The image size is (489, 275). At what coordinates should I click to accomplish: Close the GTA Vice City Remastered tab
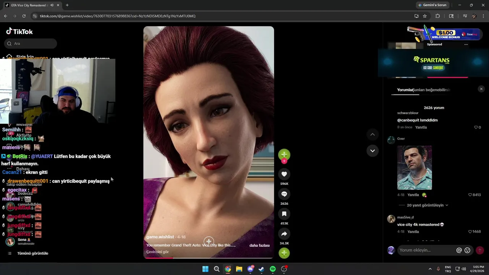58,5
